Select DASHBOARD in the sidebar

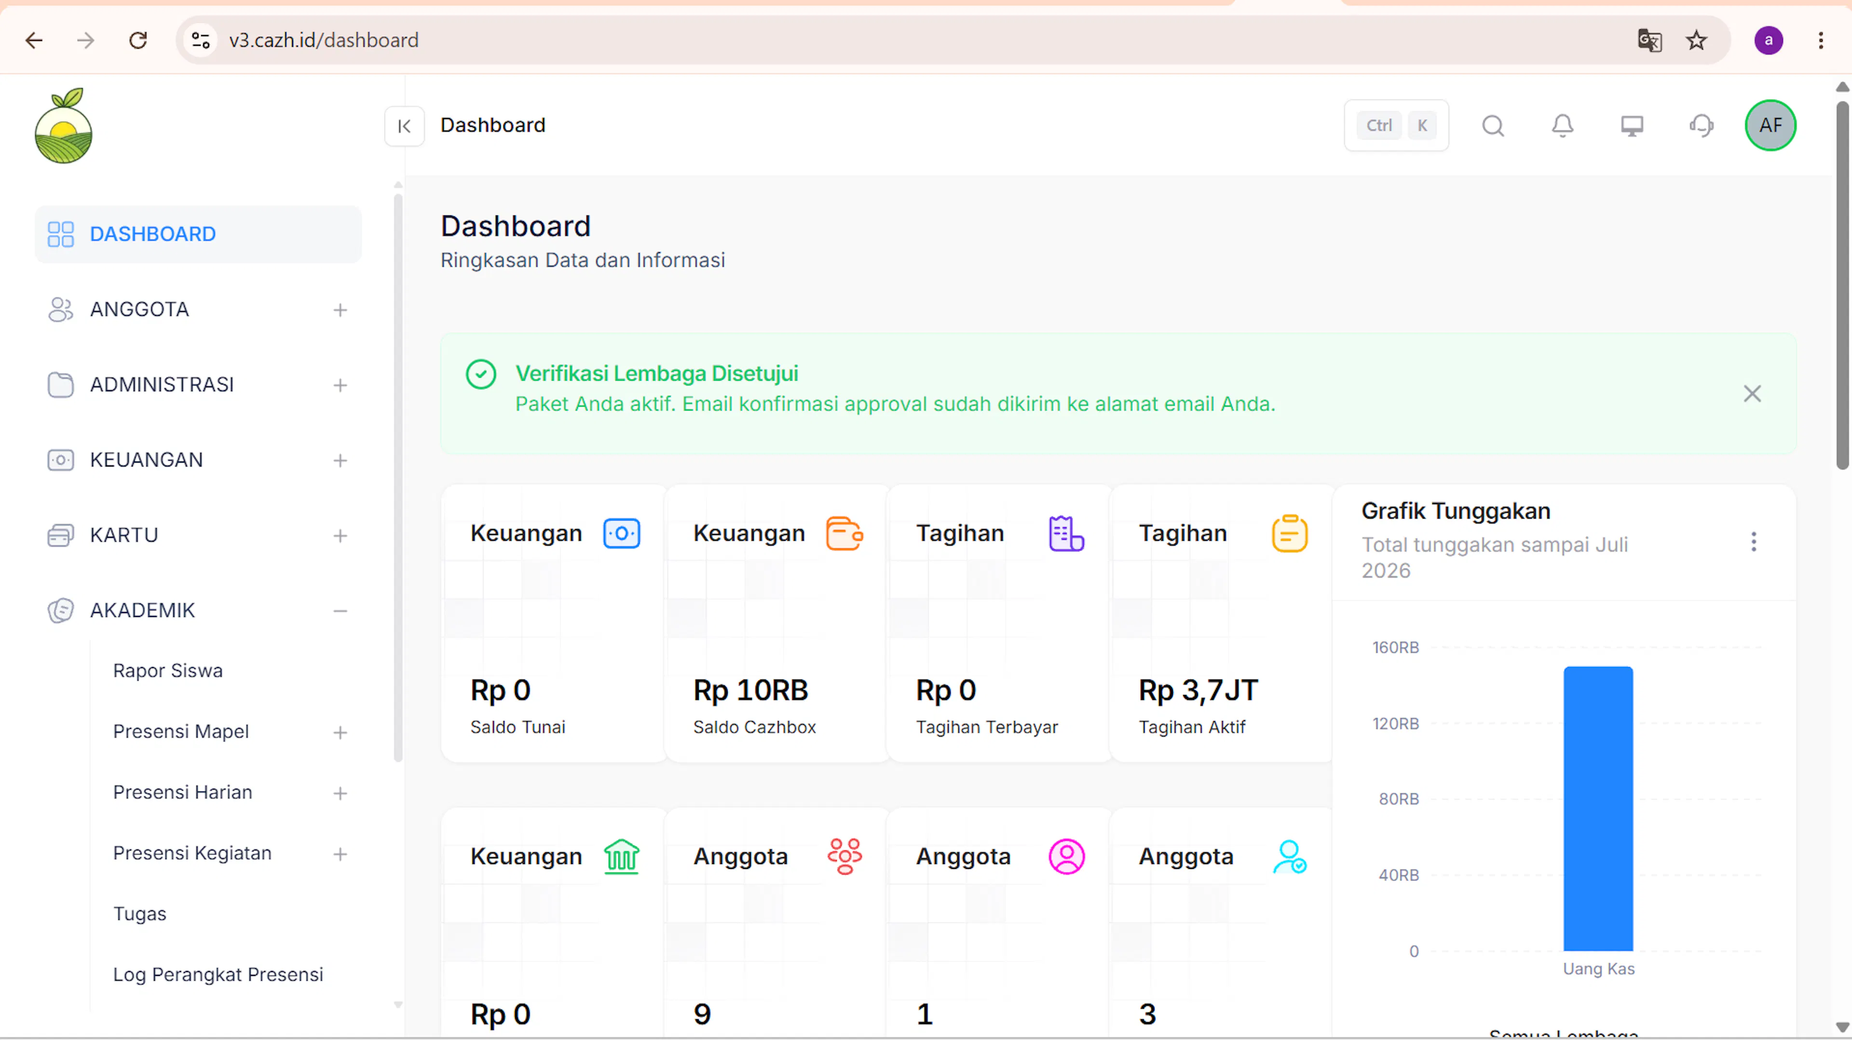198,234
